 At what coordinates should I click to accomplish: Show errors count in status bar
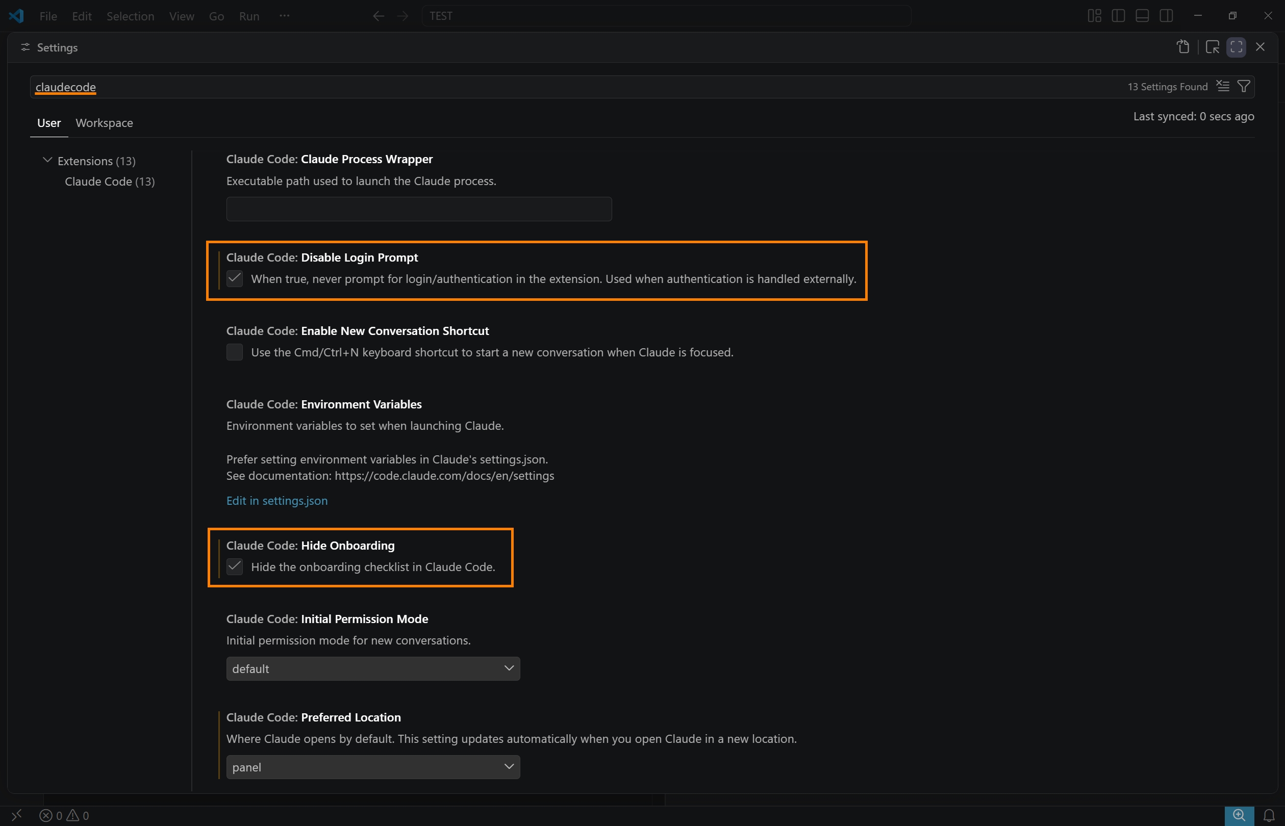click(x=51, y=816)
